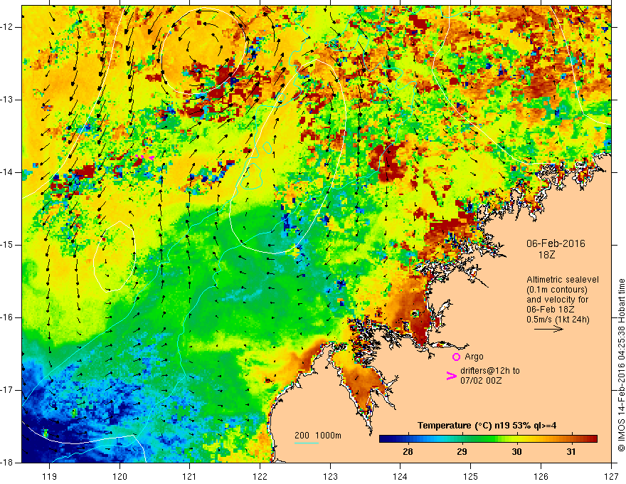Click the longitude axis label 125
Screen dimensions: 626x484
(x=471, y=476)
